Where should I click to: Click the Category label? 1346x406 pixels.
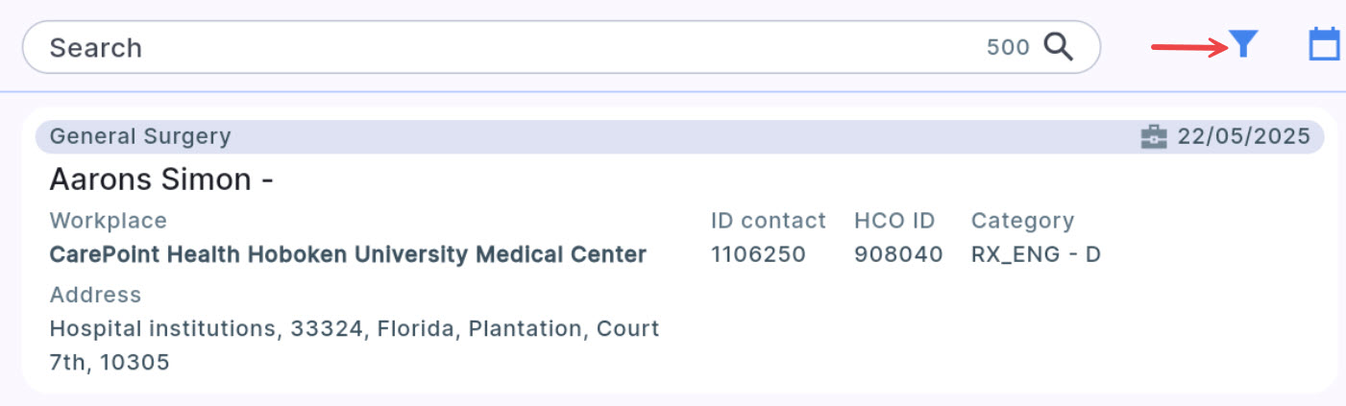pyautogui.click(x=1022, y=221)
